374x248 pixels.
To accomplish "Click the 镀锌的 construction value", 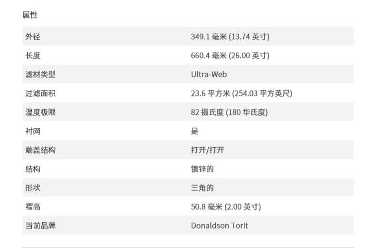I will (x=202, y=169).
